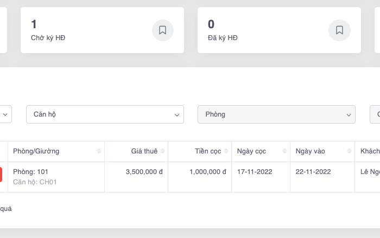Open the filter field right of Phòng

point(375,114)
